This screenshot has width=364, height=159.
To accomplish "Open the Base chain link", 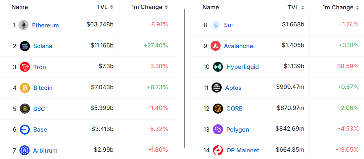I will (40, 130).
